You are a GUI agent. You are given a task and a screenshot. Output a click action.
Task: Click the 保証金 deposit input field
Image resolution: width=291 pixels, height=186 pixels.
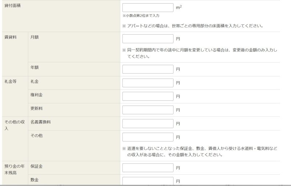(148, 168)
